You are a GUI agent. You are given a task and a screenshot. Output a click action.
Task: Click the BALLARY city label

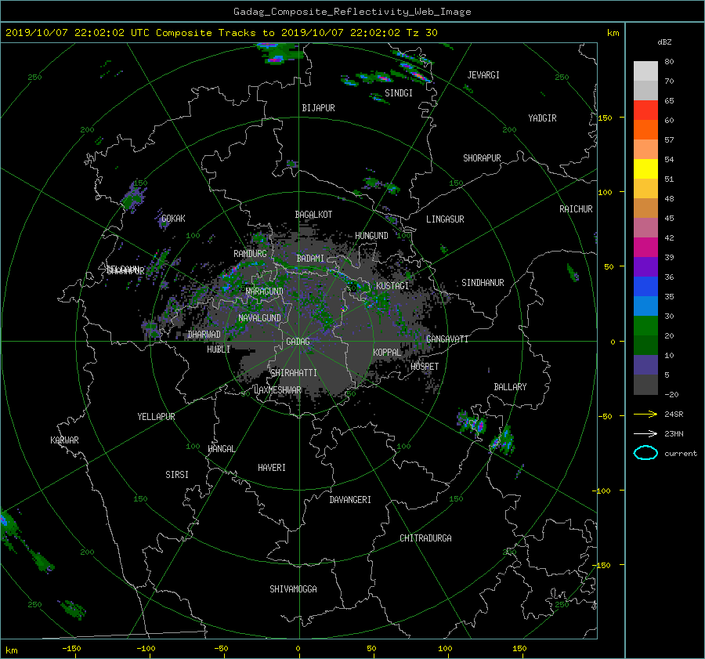pos(510,387)
